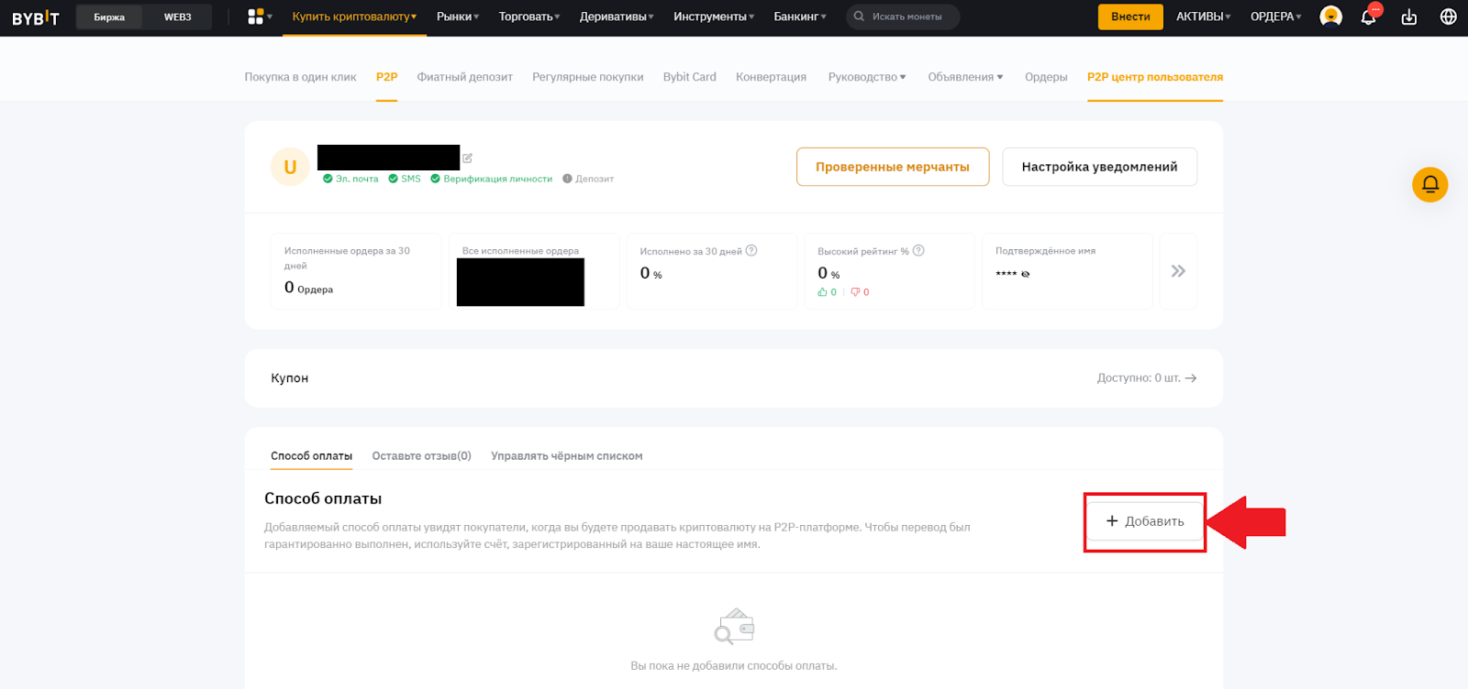The image size is (1468, 689).
Task: Click the Эл. почта verification status
Action: pyautogui.click(x=350, y=179)
